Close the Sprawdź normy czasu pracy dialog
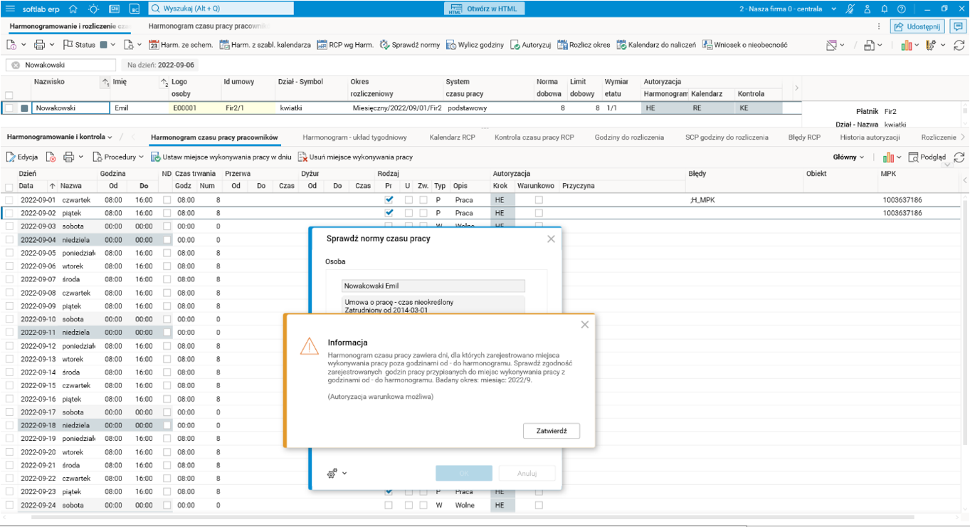 (x=551, y=239)
